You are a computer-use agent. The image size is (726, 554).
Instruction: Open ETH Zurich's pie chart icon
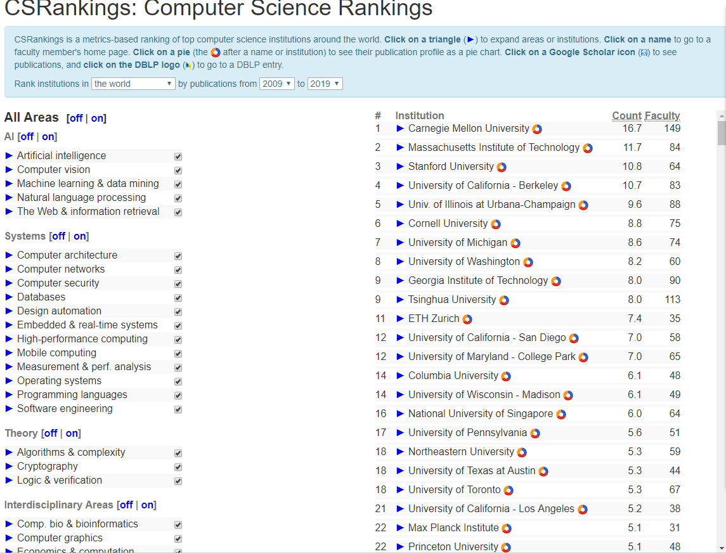point(467,319)
